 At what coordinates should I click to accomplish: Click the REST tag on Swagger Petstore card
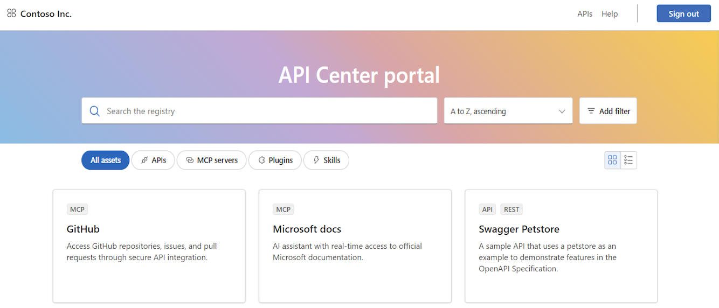coord(511,209)
